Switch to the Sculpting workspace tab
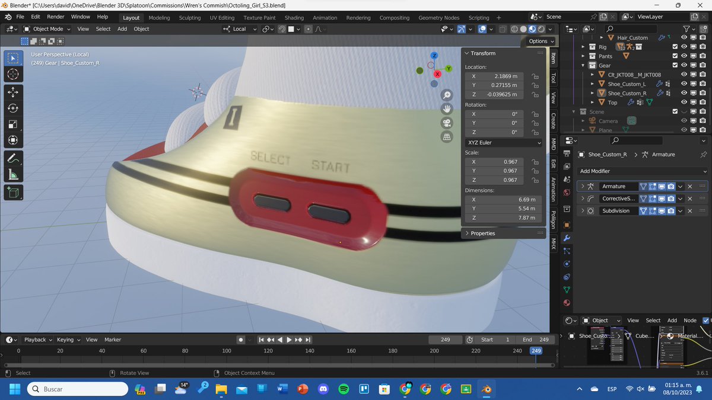This screenshot has width=712, height=400. tap(190, 18)
